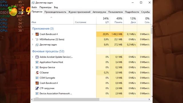This screenshot has height=103, width=183.
Task: Select the Adobe Acrobat Update Service icon
Action: (37, 57)
